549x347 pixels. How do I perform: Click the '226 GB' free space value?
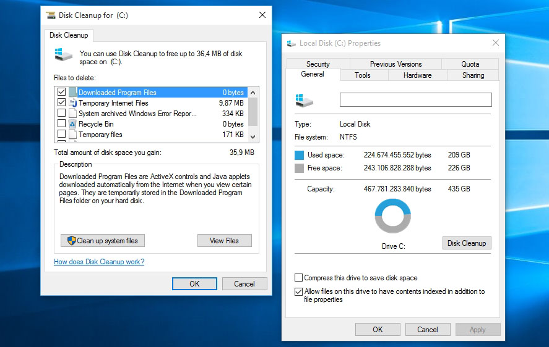point(459,168)
